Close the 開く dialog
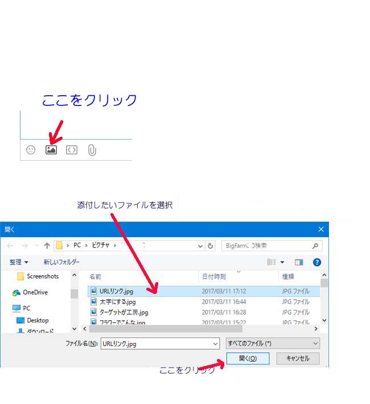Image resolution: width=370 pixels, height=404 pixels. click(x=321, y=229)
